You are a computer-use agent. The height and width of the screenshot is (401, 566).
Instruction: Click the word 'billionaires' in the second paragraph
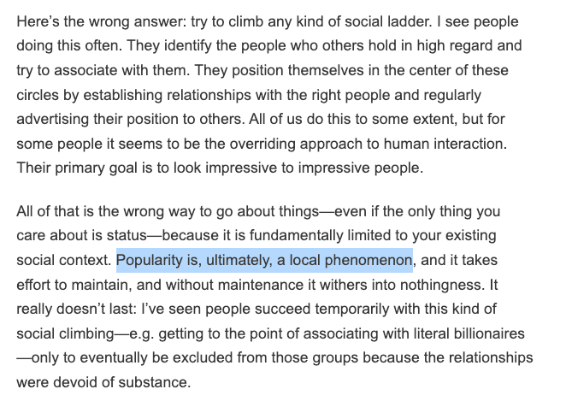488,333
